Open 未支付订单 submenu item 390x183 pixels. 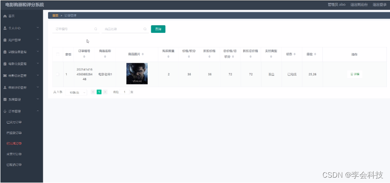click(x=14, y=154)
